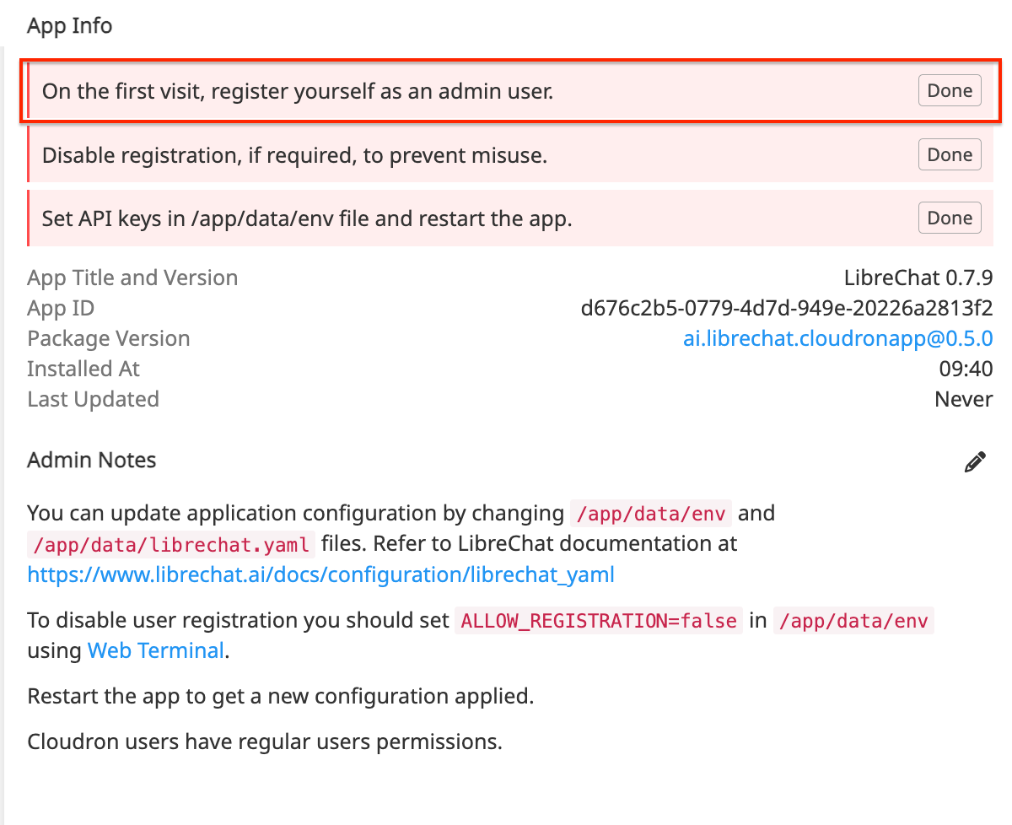Screen dimensions: 1012x825
Task: Click the App ID value d676c2b5-0779-4d7d
Action: (x=787, y=308)
